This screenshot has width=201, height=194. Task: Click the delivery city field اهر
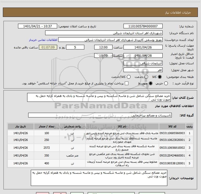point(143,70)
